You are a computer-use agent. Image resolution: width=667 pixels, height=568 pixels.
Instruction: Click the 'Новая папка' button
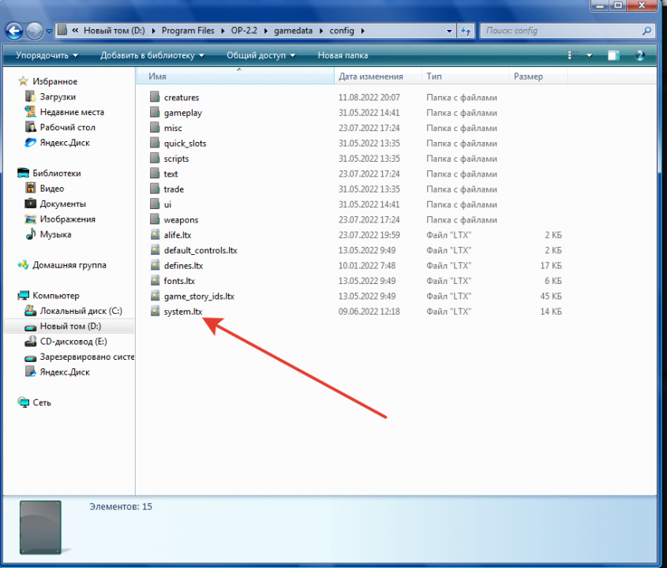[343, 55]
